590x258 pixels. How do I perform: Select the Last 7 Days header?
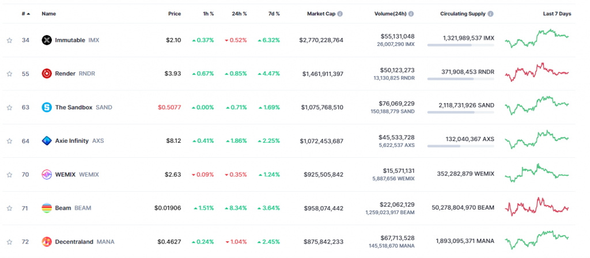[x=557, y=14]
